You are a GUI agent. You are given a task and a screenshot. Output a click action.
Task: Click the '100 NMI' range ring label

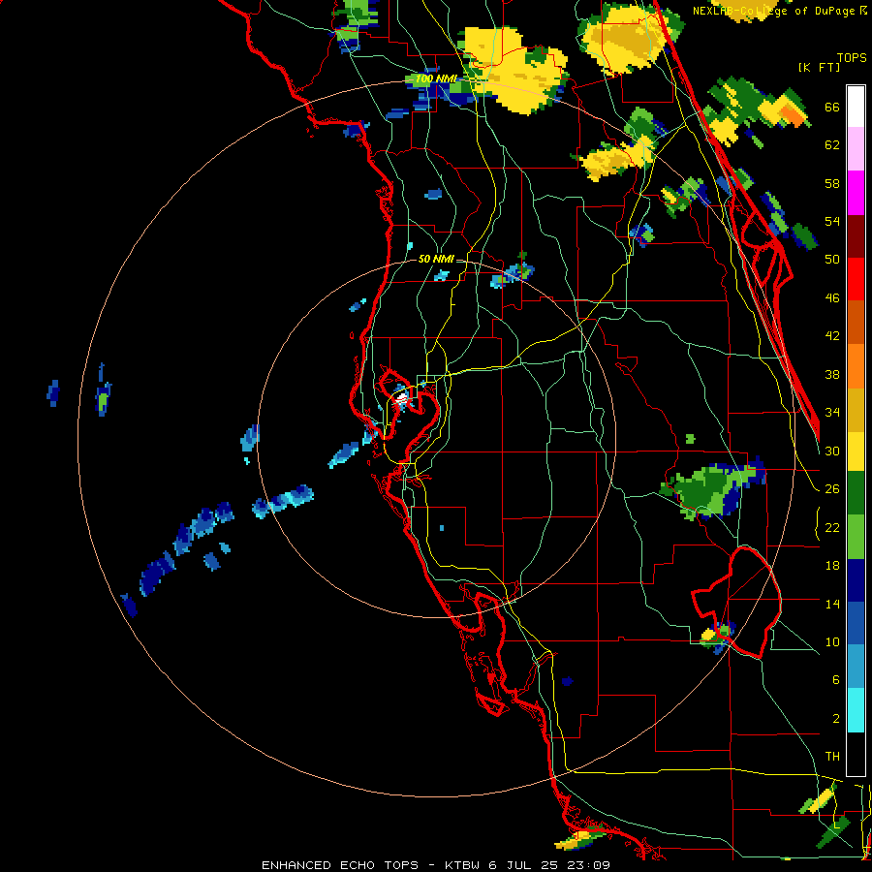click(435, 79)
